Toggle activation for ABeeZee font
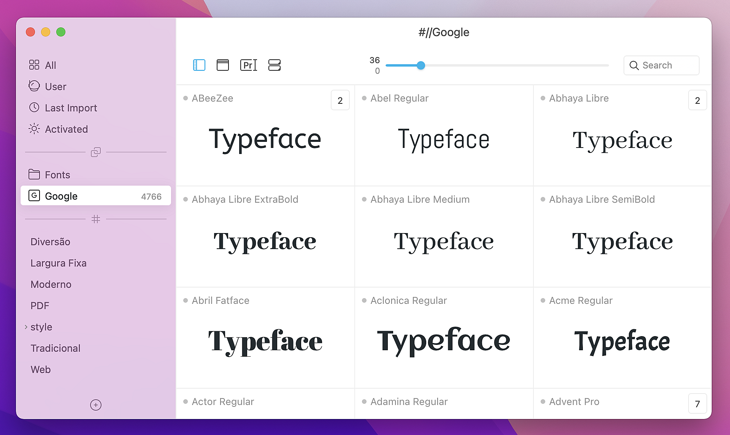The image size is (730, 435). 187,98
